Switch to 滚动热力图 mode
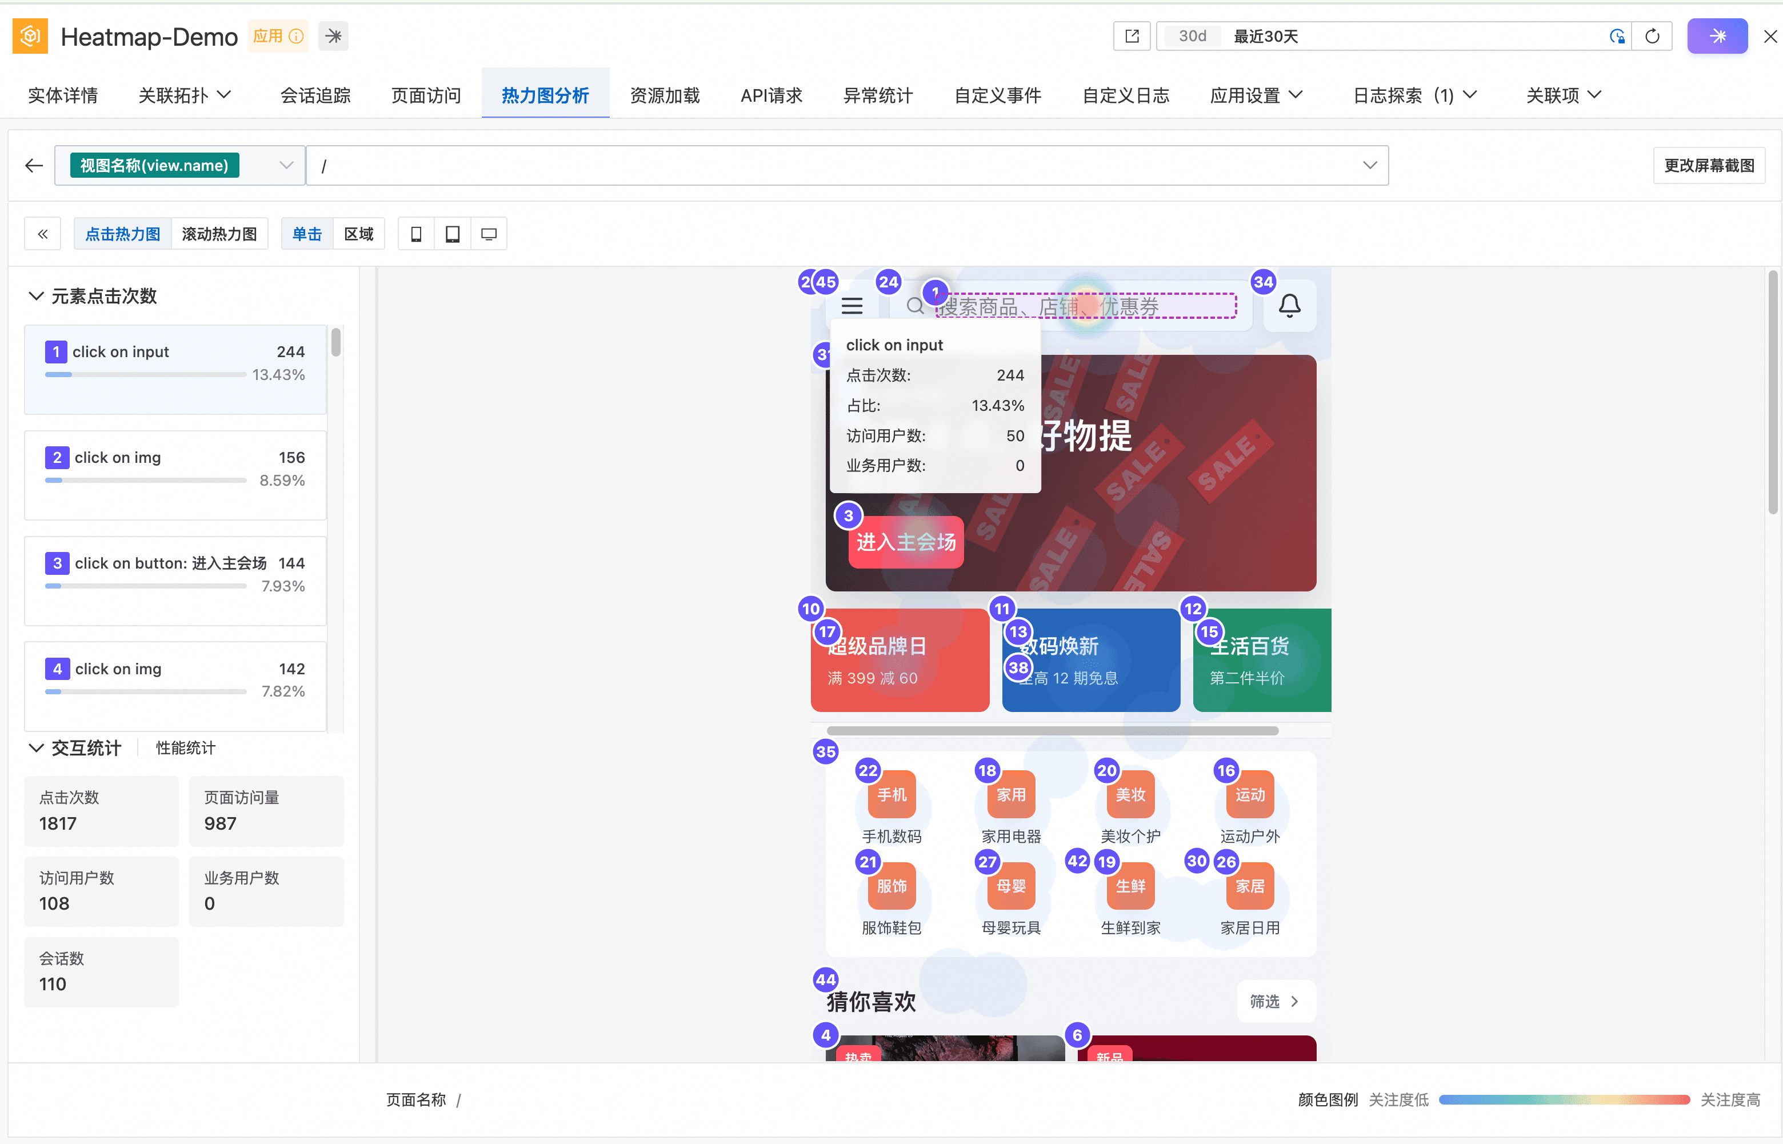 [x=219, y=234]
